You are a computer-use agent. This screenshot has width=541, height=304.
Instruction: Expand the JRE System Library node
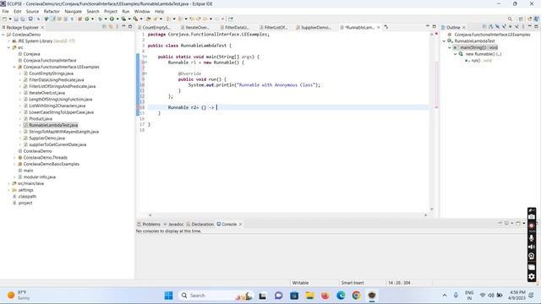[8, 41]
